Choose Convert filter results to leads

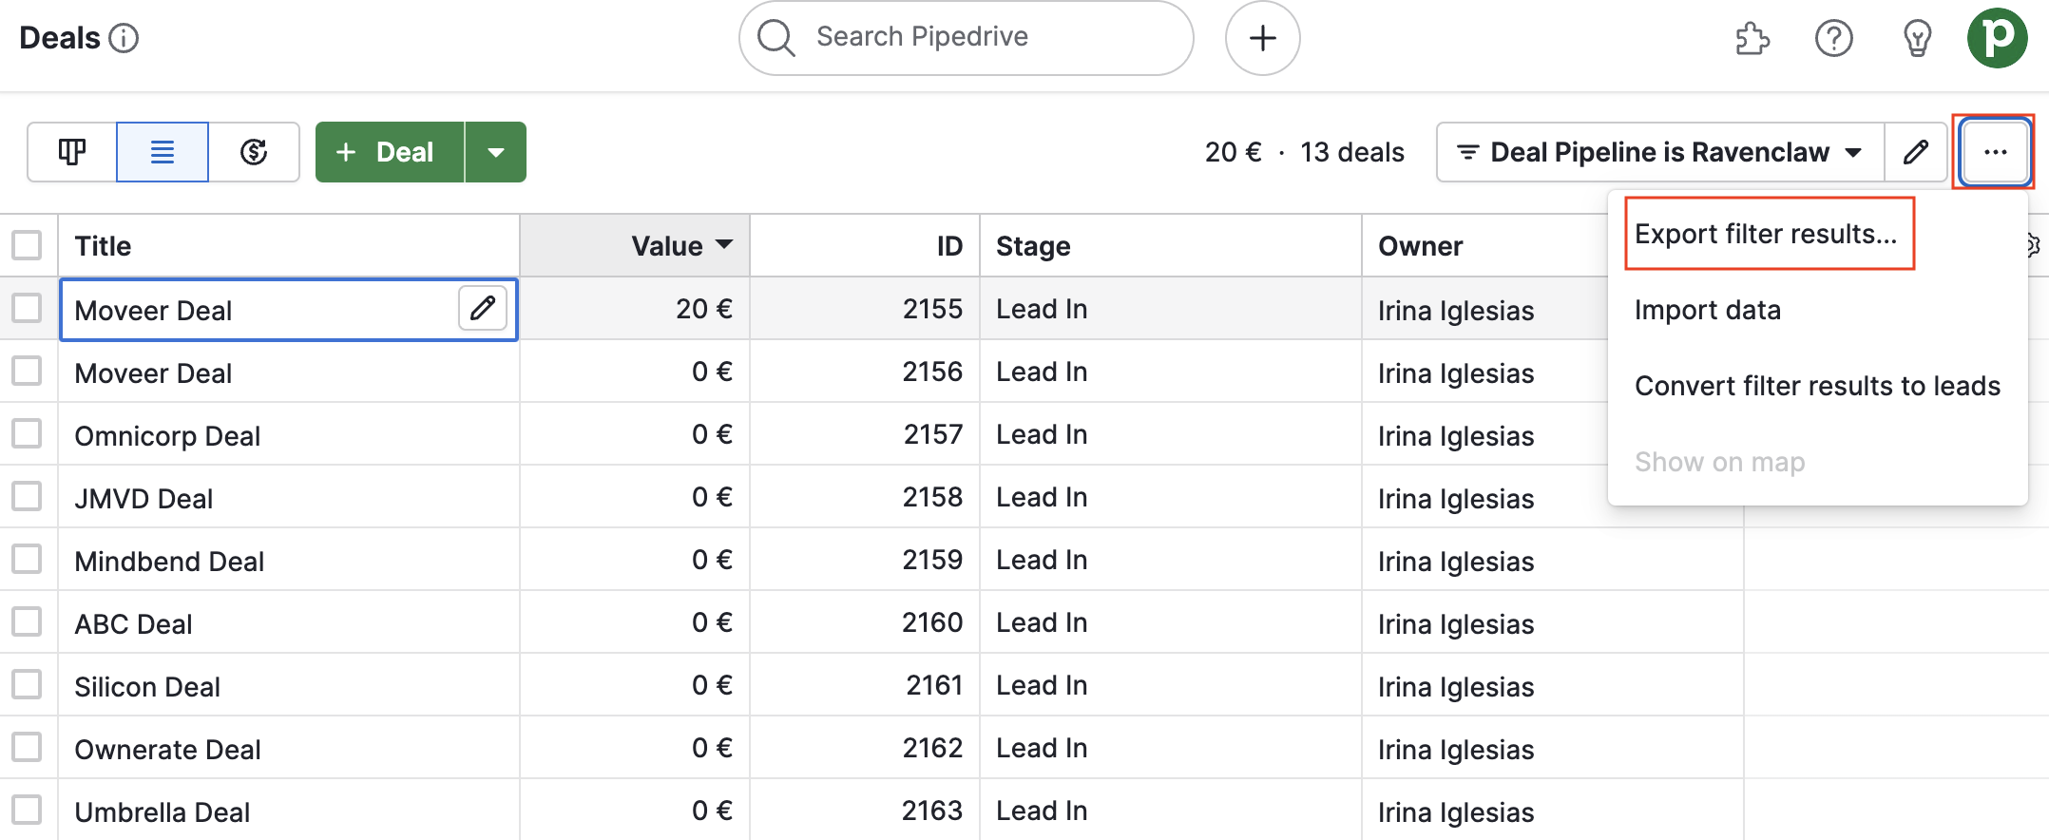pyautogui.click(x=1817, y=386)
